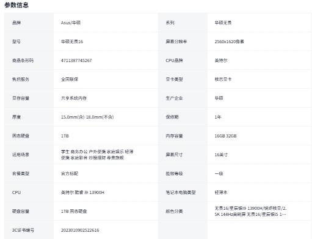Select the CPU品牌 label
The height and width of the screenshot is (239, 312).
pyautogui.click(x=174, y=60)
